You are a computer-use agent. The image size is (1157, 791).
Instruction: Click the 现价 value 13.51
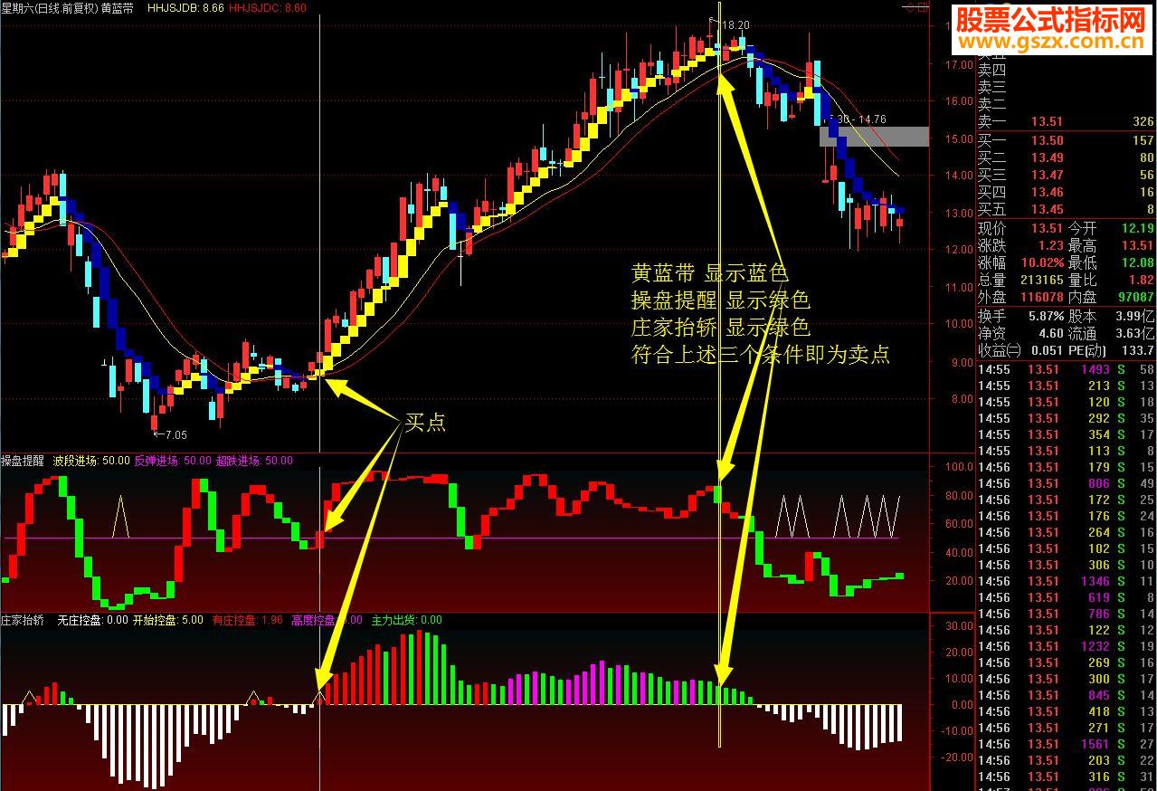point(1048,228)
